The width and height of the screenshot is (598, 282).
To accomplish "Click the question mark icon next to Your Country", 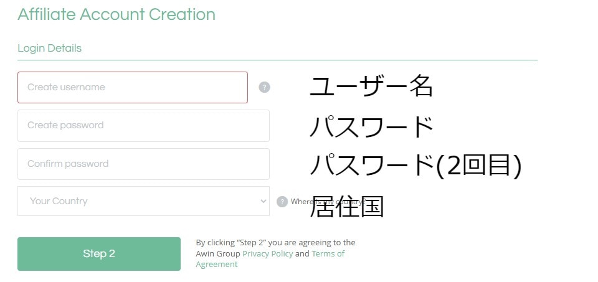I will 282,202.
